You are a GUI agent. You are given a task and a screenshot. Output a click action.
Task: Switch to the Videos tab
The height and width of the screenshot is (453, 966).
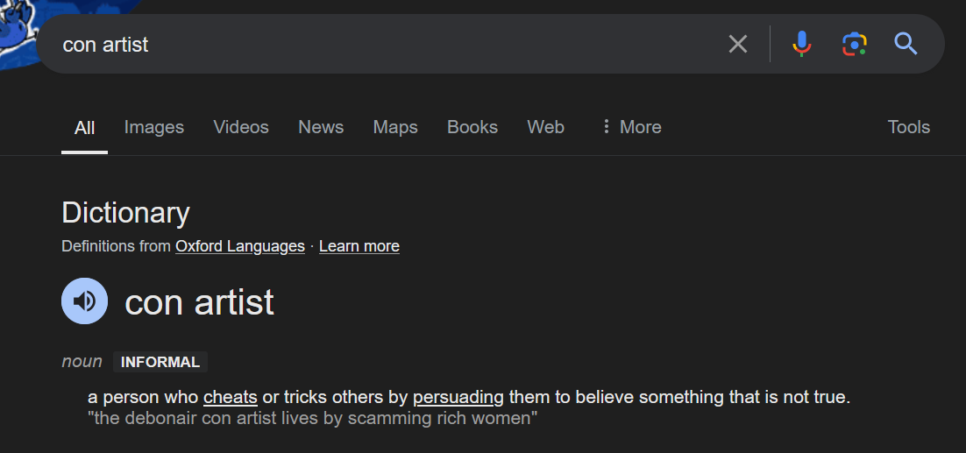[241, 127]
